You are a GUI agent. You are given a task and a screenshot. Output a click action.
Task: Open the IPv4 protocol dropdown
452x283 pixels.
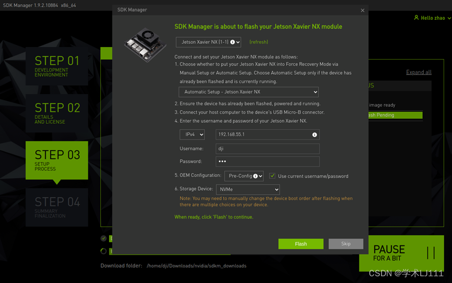coord(192,135)
